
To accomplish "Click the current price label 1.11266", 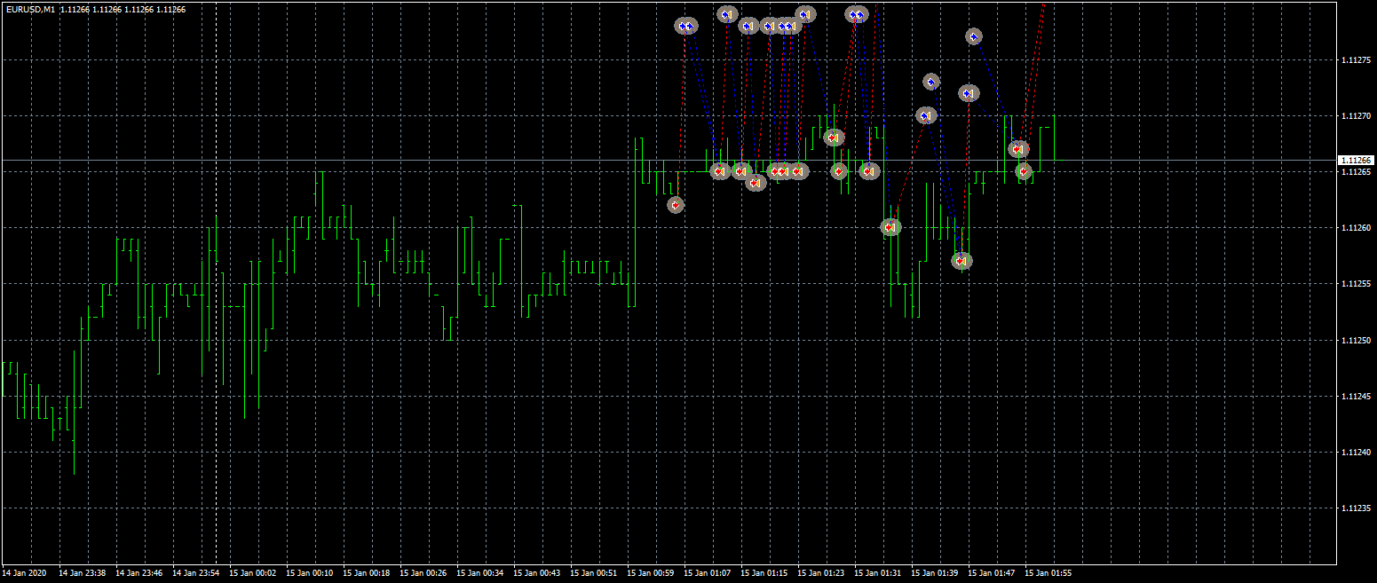I will pyautogui.click(x=1356, y=161).
